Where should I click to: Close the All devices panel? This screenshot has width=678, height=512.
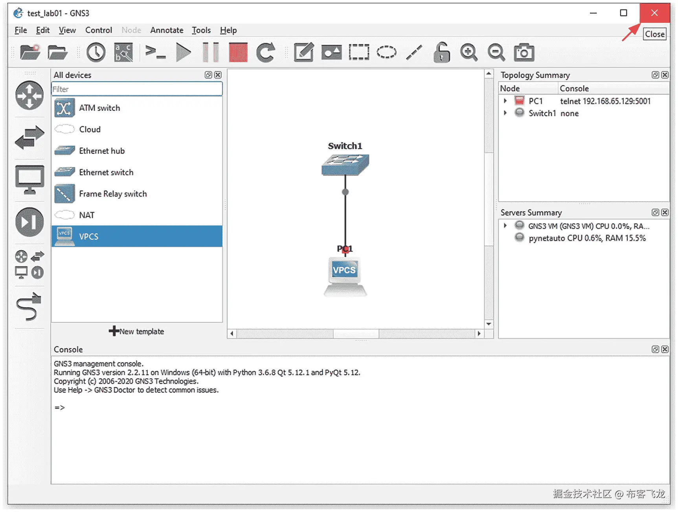click(218, 75)
